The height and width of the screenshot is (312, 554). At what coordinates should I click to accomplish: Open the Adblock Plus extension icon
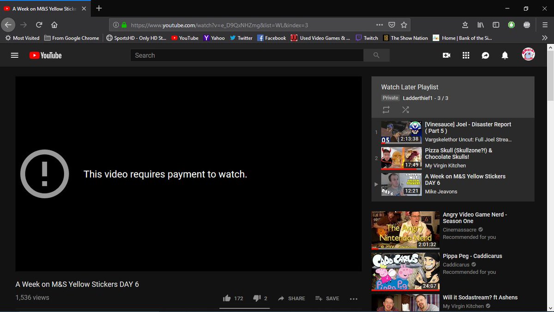click(x=527, y=25)
